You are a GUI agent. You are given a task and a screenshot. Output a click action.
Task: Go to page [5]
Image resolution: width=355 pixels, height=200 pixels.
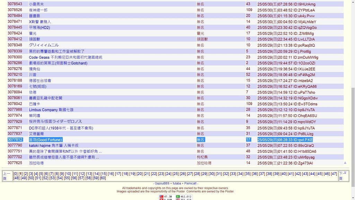tap(41, 174)
